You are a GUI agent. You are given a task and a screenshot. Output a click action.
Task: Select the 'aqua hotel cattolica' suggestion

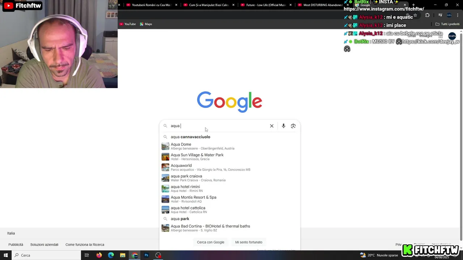[x=230, y=210]
